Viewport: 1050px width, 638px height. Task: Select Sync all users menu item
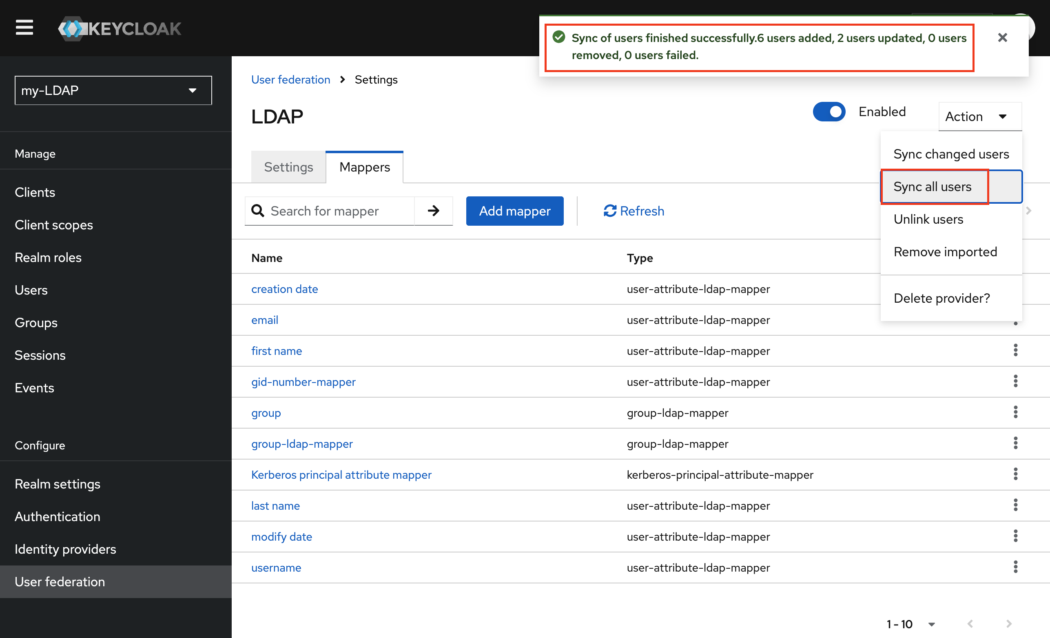(x=932, y=187)
